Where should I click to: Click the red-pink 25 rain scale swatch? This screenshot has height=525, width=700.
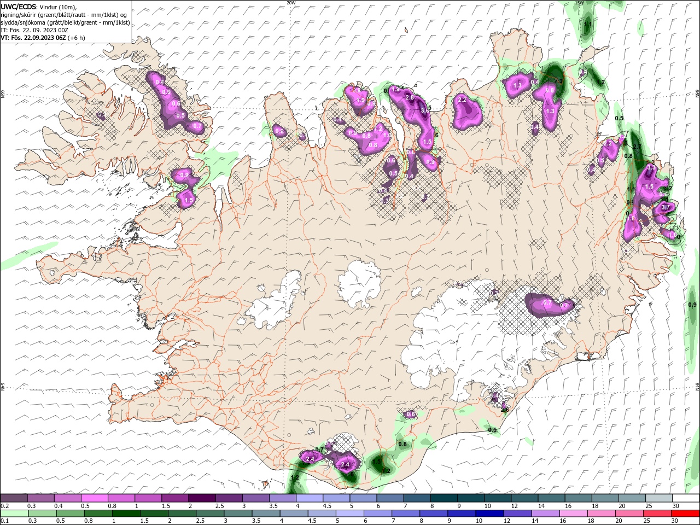point(658,514)
